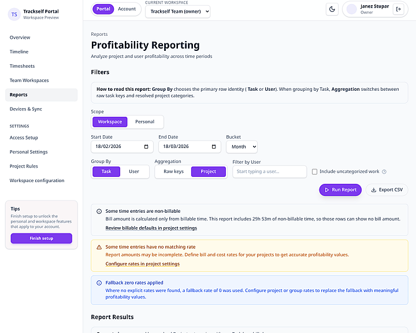Viewport: 416px width, 333px height.
Task: Expand the Bucket Month dropdown
Action: tap(242, 147)
